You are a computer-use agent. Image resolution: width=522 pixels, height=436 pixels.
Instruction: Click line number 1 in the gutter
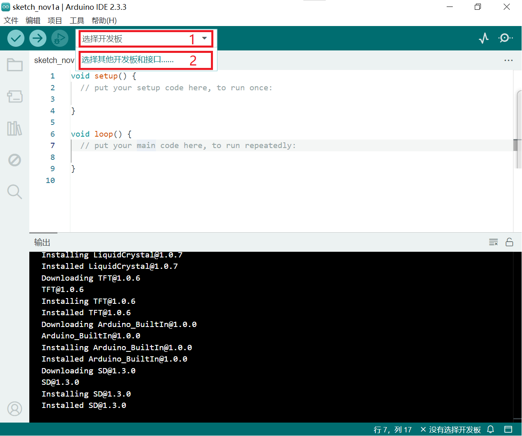tap(53, 76)
